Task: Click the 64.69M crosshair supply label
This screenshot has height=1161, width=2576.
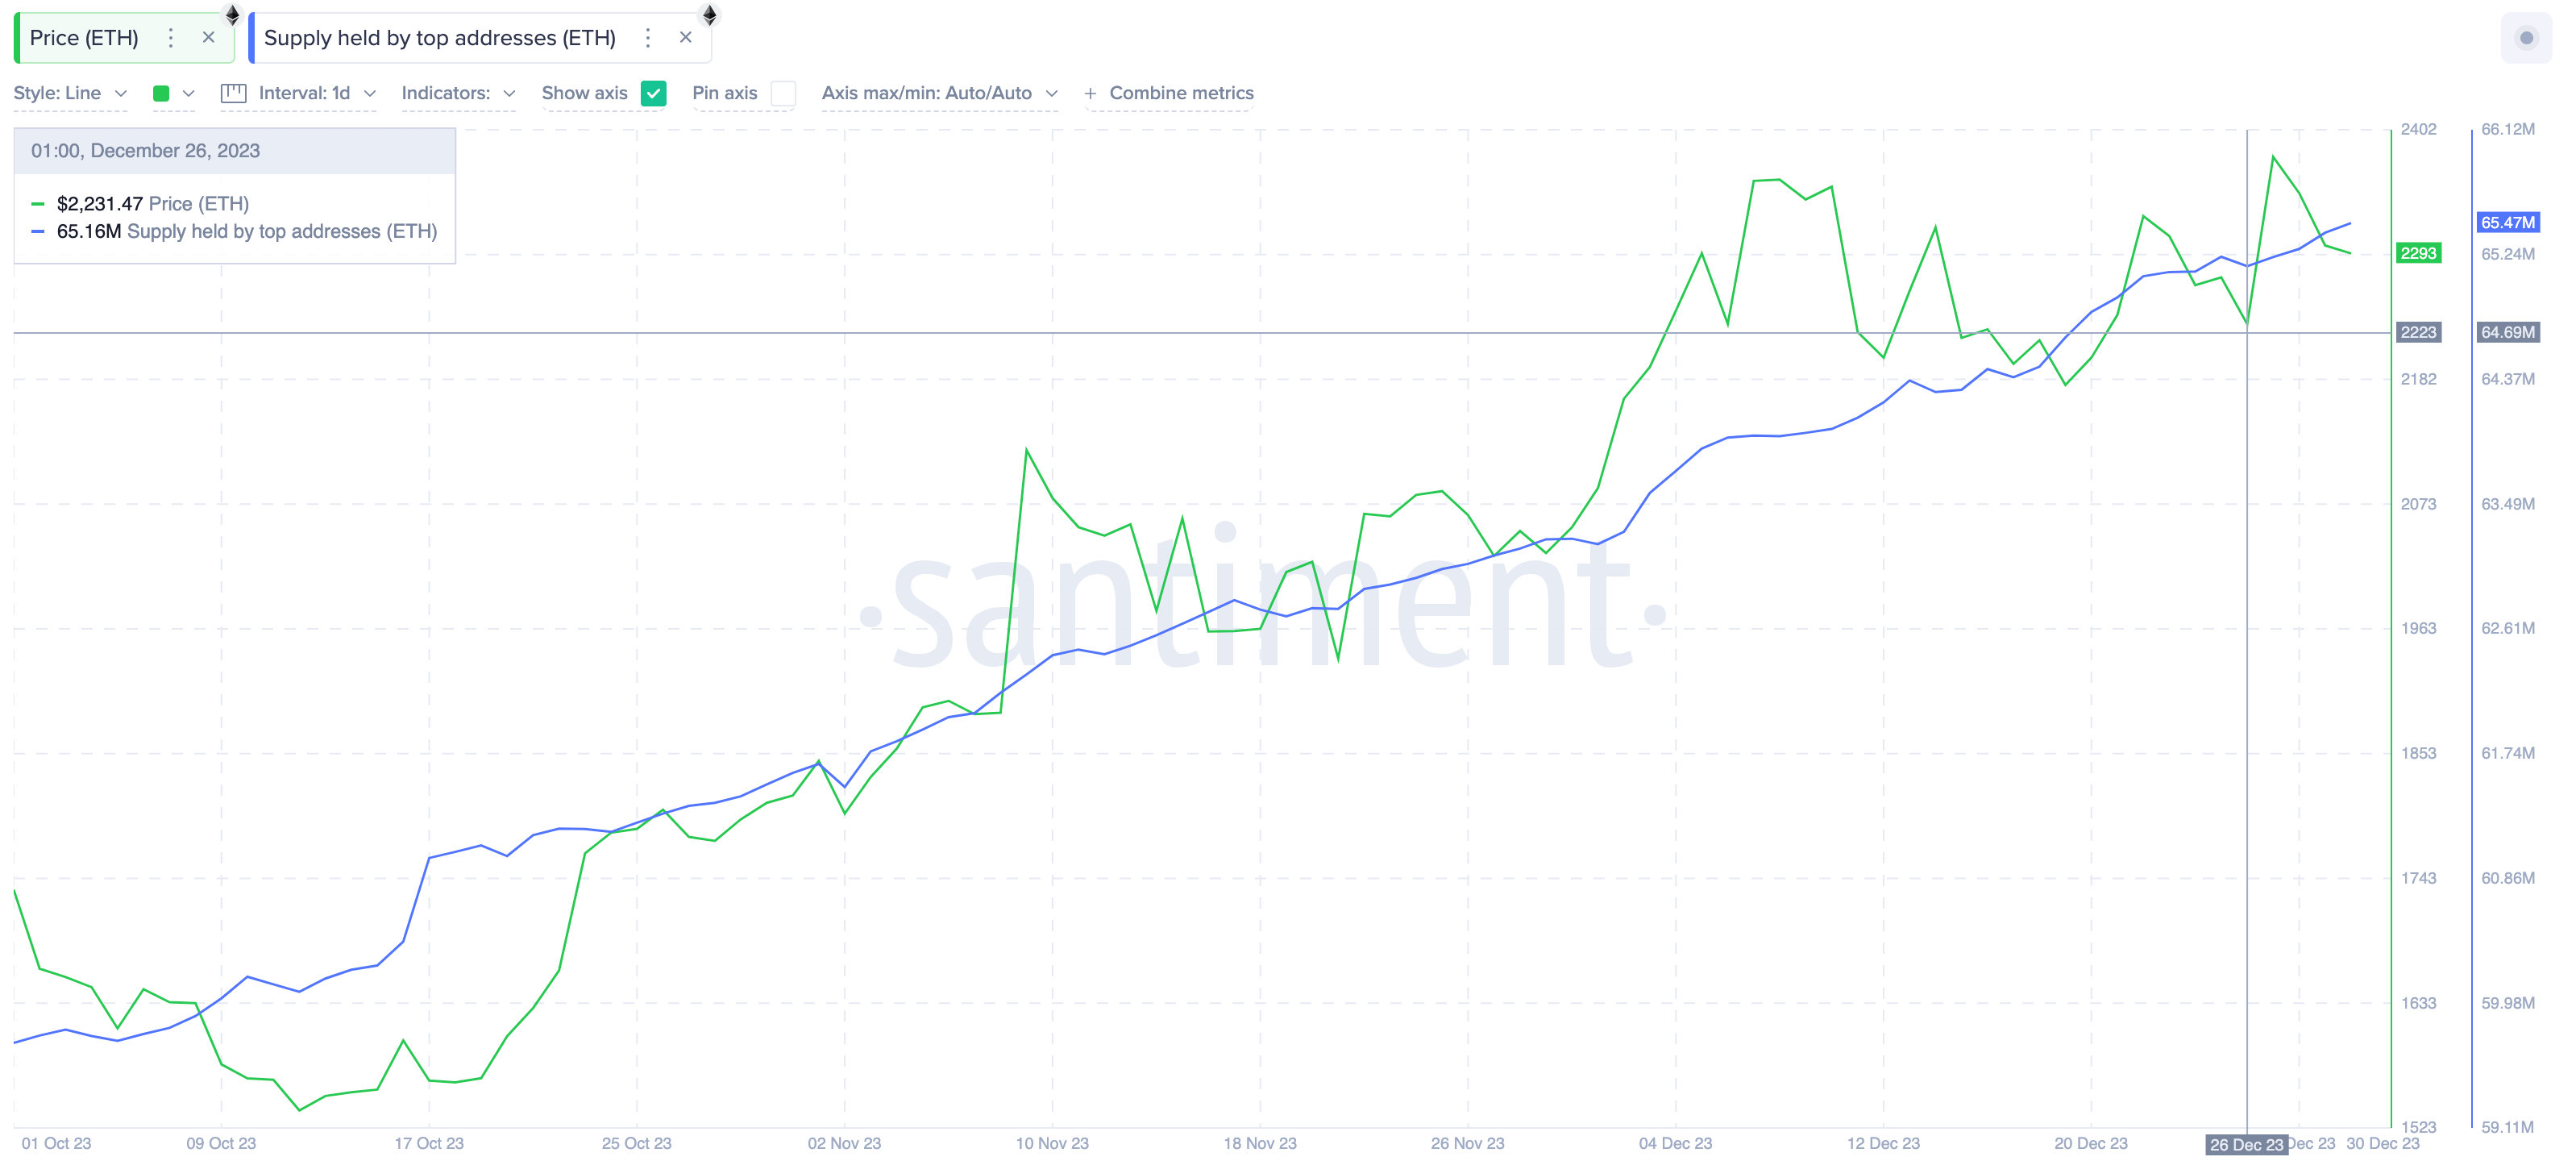Action: (x=2507, y=332)
